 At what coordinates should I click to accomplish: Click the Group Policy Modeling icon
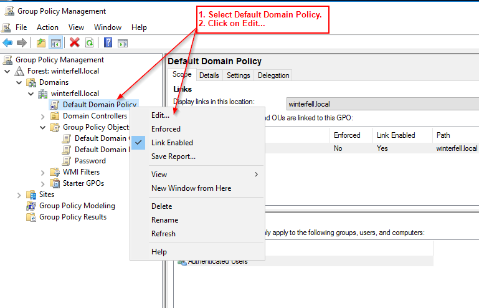31,206
